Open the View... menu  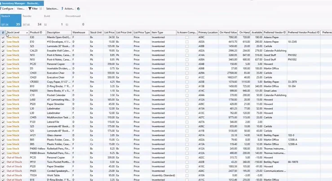tap(21, 9)
